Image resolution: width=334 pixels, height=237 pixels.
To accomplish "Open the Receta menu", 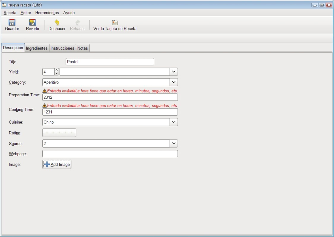I will 10,13.
